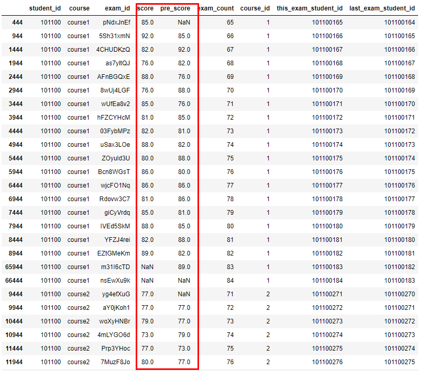
Task: Click exam_id cell Bcn8WGsT
Action: pos(114,172)
